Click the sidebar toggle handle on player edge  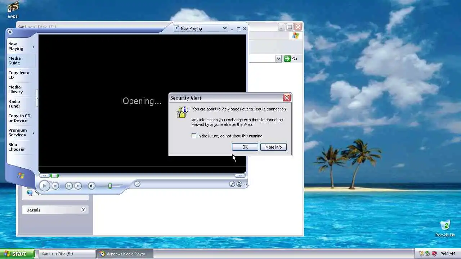pos(37,98)
